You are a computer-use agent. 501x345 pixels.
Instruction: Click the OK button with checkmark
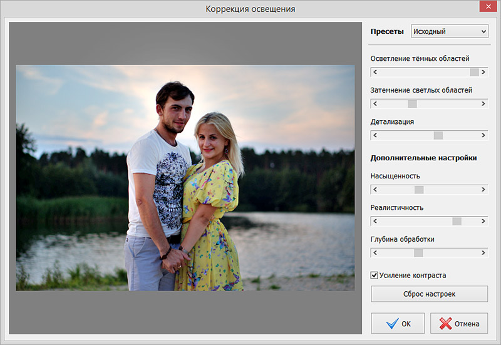[x=398, y=324]
